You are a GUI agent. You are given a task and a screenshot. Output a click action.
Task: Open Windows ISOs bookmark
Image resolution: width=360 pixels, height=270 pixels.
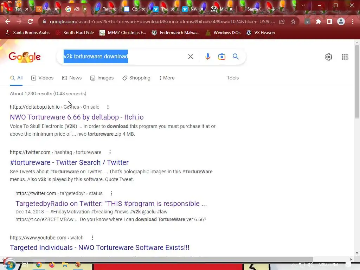pyautogui.click(x=223, y=33)
